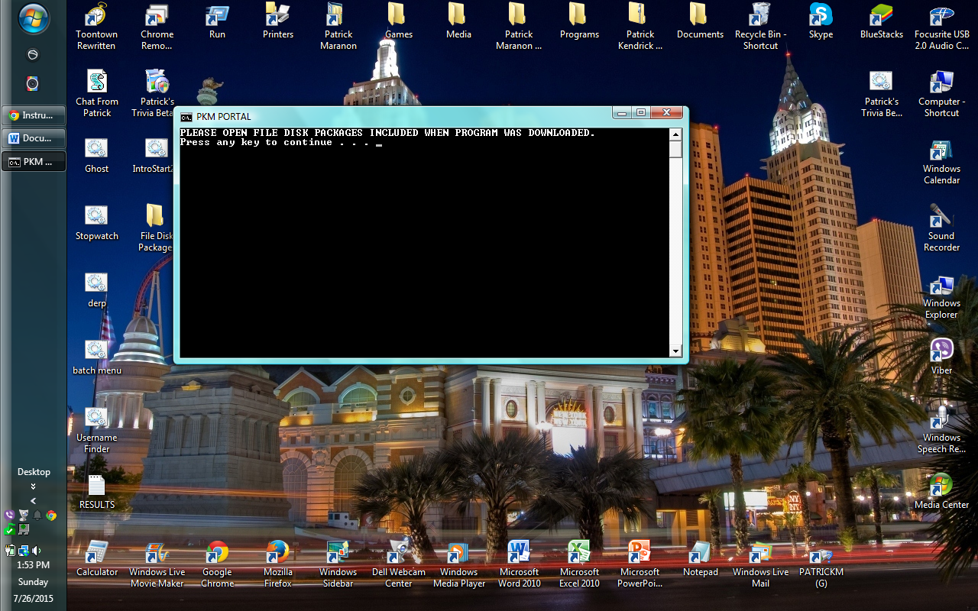Open the Chat From Patrick batch file

click(x=96, y=93)
